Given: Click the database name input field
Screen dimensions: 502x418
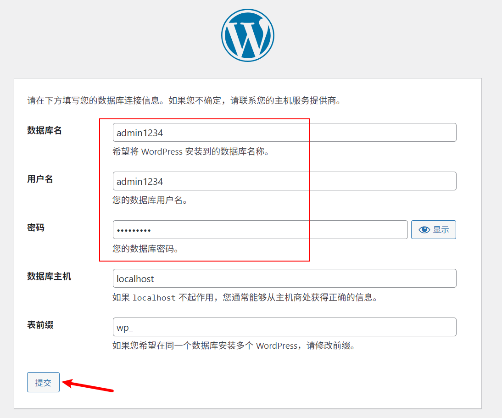Looking at the screenshot, I should 284,133.
